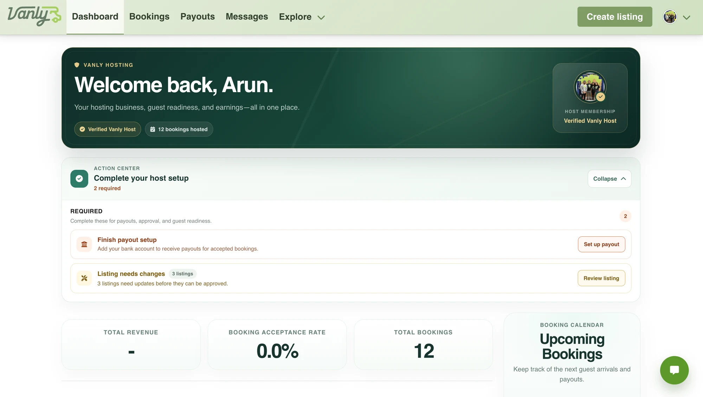The width and height of the screenshot is (703, 397).
Task: Open the Messages tab
Action: point(247,17)
